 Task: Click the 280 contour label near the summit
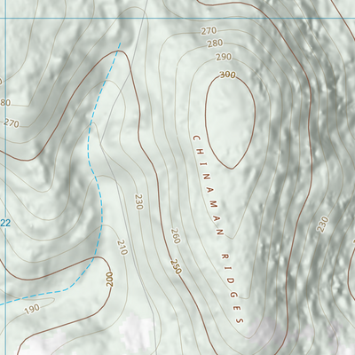215,43
